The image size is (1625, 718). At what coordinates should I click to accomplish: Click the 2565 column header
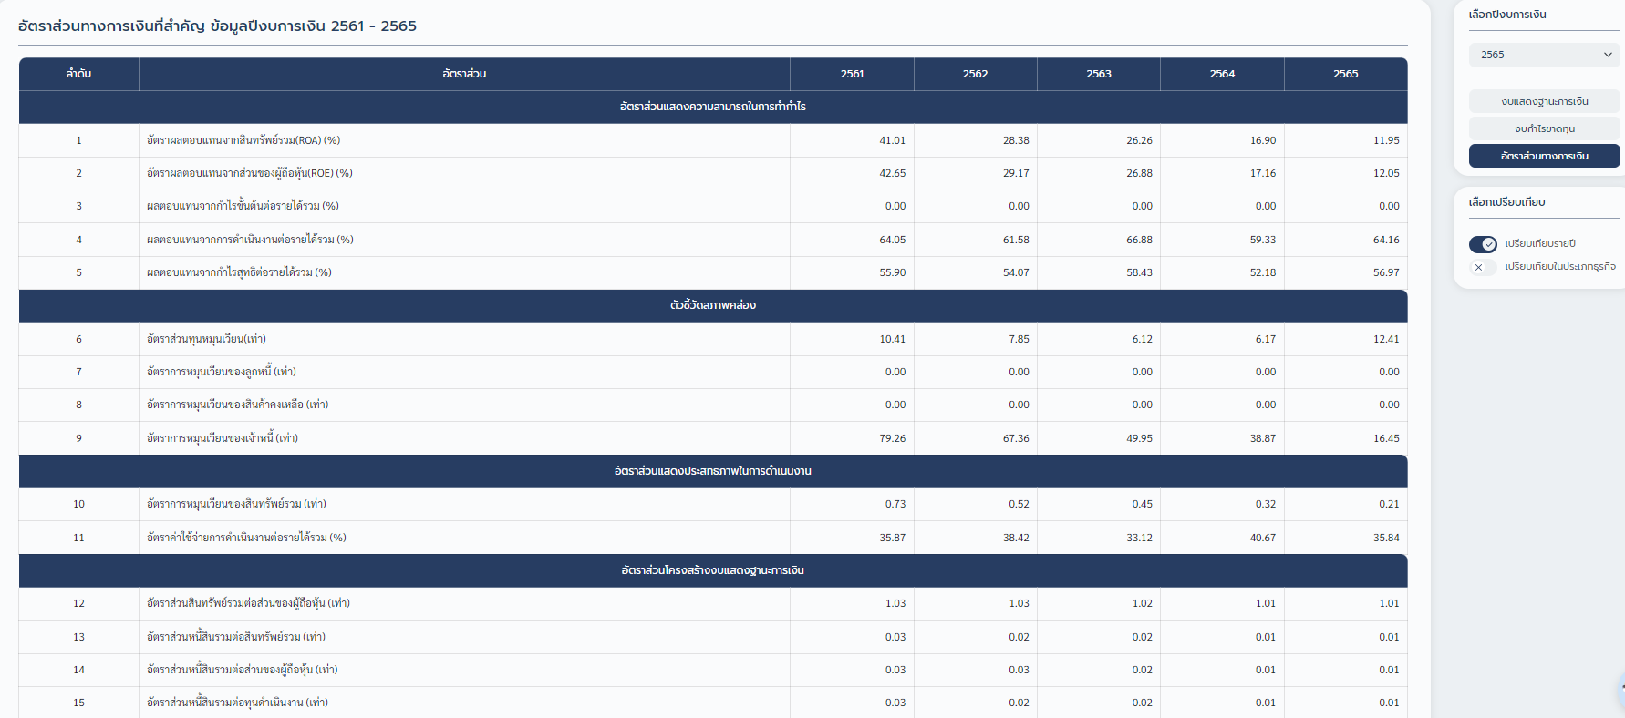click(x=1345, y=74)
